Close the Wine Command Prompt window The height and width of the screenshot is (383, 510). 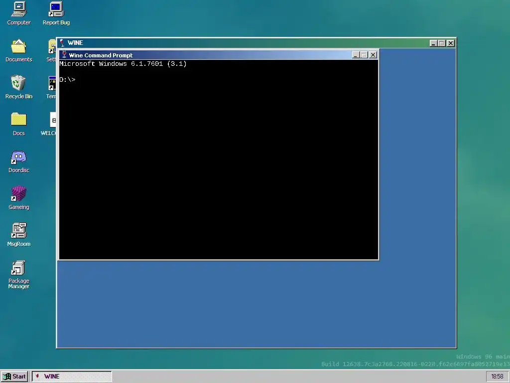click(x=373, y=55)
